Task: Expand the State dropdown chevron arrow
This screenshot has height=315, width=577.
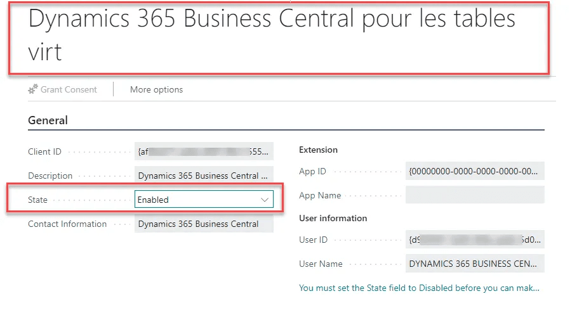Action: coord(265,200)
